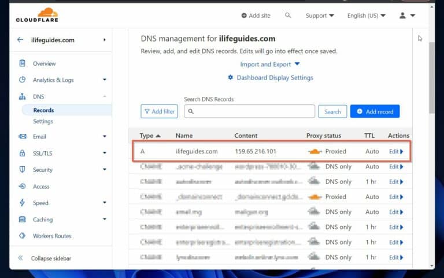The image size is (444, 278).
Task: Expand the Analytics & Logs submenu arrow
Action: point(105,80)
